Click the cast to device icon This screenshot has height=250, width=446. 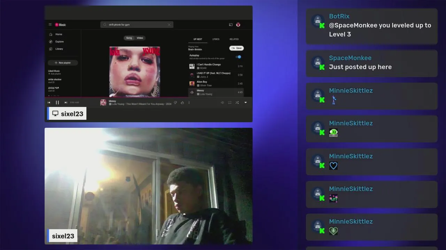click(231, 25)
